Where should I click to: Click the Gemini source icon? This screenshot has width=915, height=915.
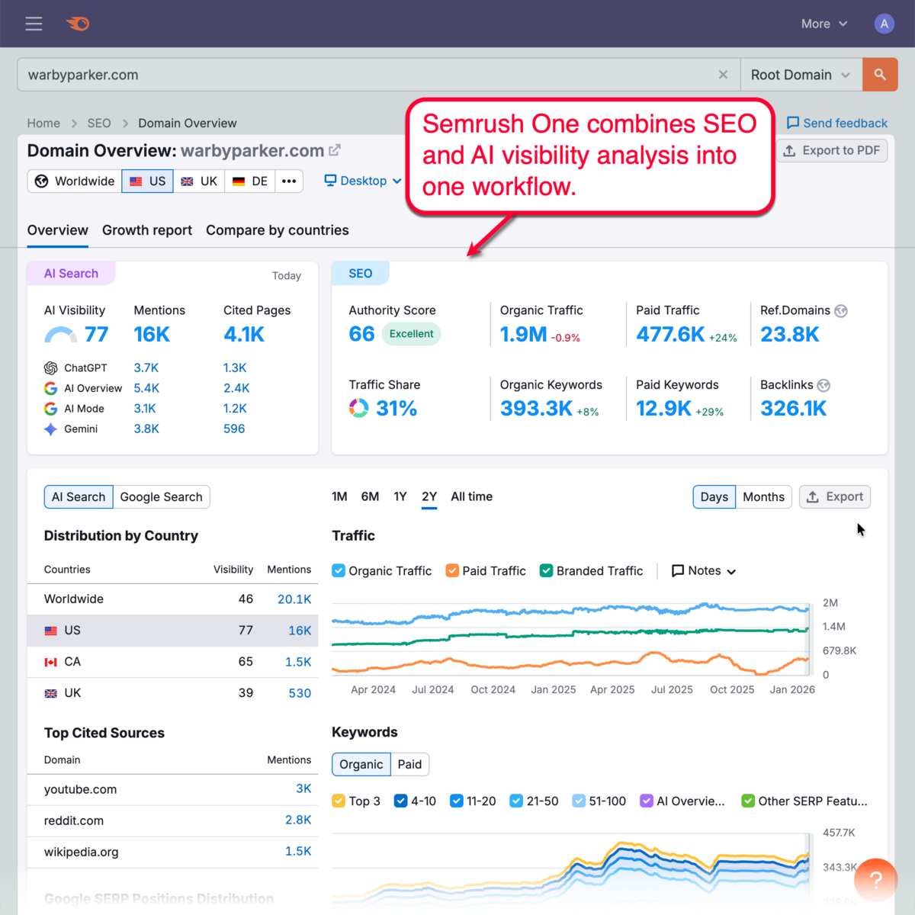click(x=50, y=429)
